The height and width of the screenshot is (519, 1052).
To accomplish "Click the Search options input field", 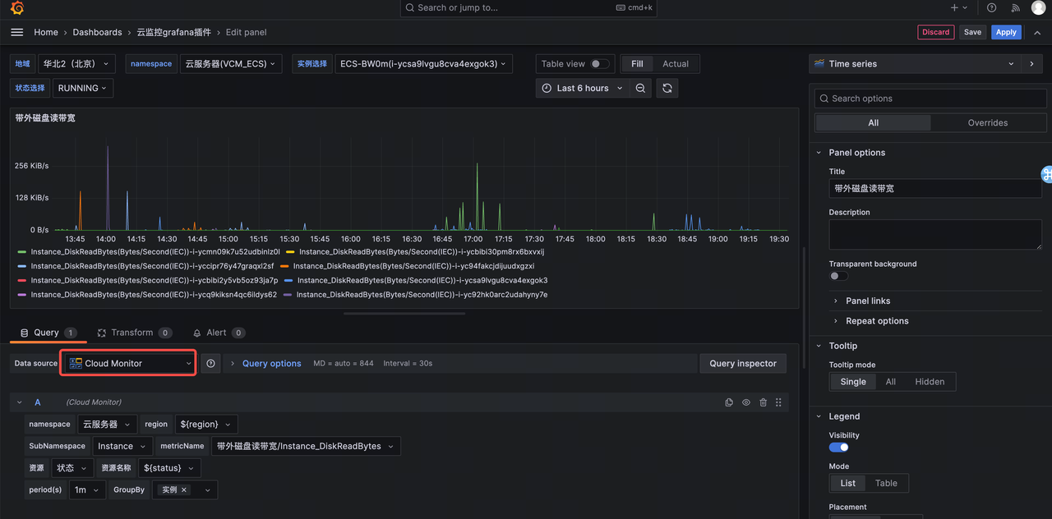I will pyautogui.click(x=930, y=99).
